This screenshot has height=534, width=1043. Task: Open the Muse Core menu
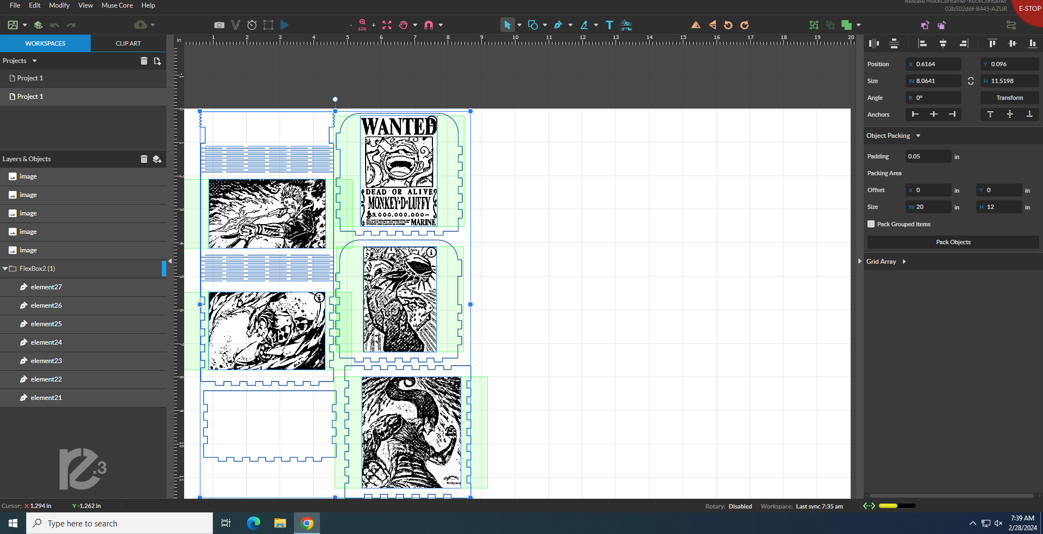117,5
